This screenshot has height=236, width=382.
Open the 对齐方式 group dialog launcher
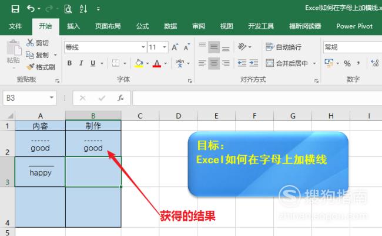click(316, 81)
